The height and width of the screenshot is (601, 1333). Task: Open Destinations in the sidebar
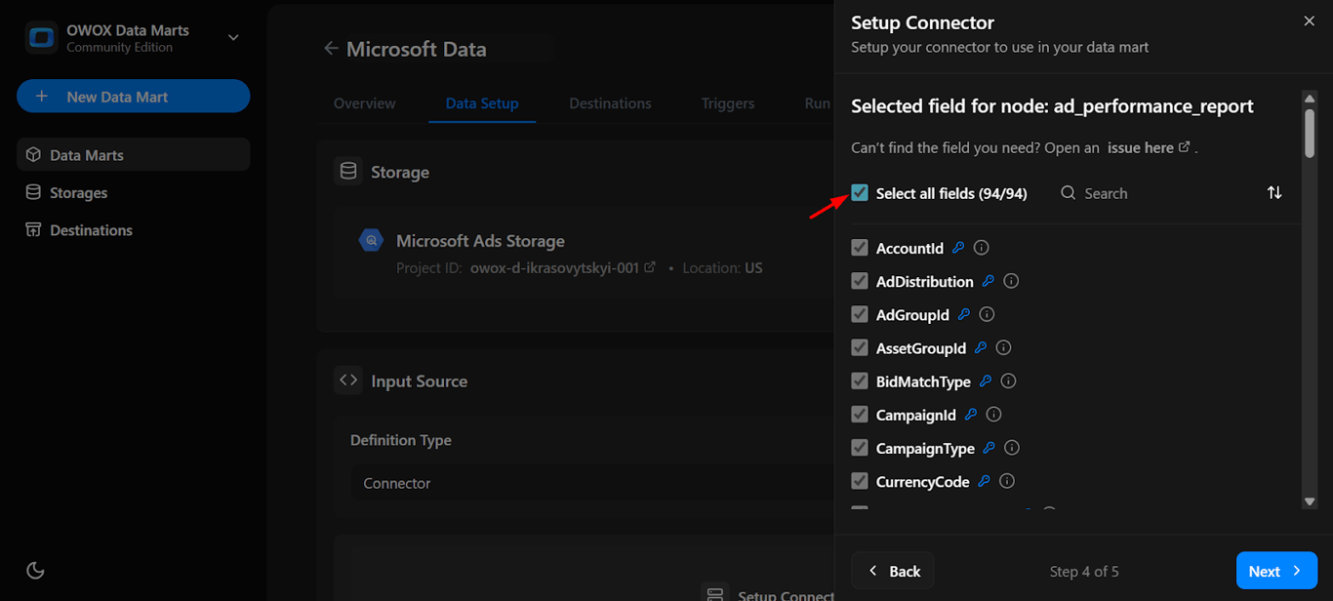134,230
